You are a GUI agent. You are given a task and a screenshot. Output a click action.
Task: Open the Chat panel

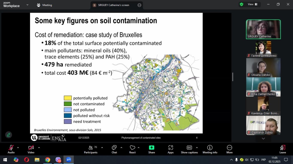(114, 149)
